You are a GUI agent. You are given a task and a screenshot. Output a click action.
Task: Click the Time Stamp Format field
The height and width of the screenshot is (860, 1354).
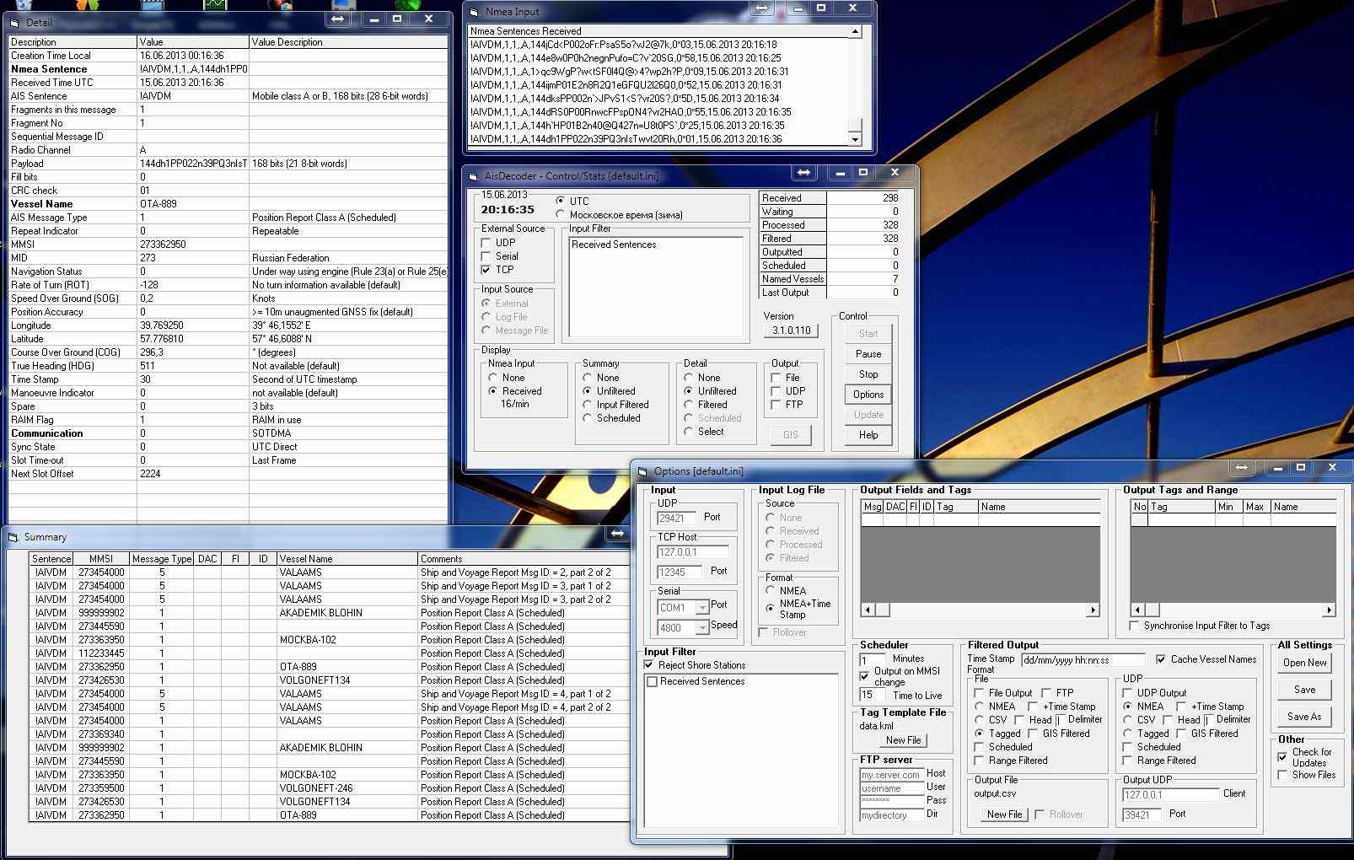(1083, 660)
